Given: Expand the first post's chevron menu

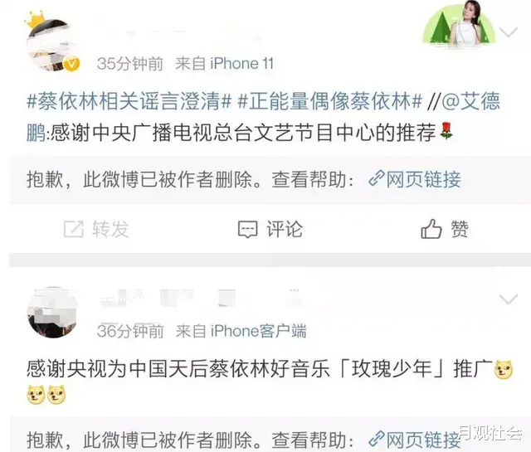Looking at the screenshot, I should [509, 32].
